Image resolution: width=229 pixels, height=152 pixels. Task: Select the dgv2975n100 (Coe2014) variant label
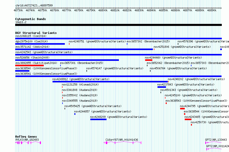point(32,41)
